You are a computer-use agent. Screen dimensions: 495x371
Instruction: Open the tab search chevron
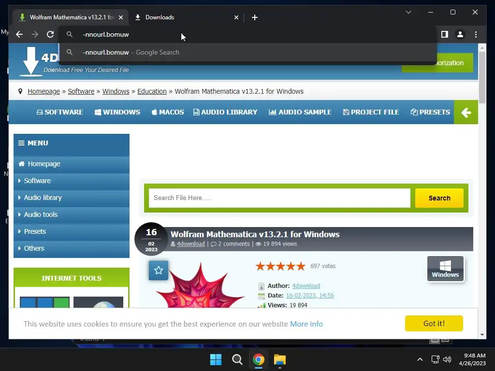[x=408, y=12]
